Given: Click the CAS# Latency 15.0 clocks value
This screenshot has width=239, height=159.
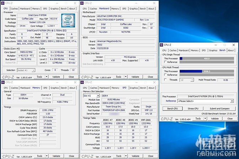Looking at the screenshot, I should click(48, 117).
